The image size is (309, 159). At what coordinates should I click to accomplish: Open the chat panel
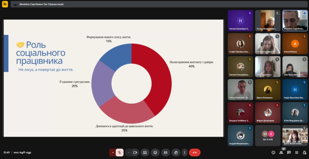point(289,153)
